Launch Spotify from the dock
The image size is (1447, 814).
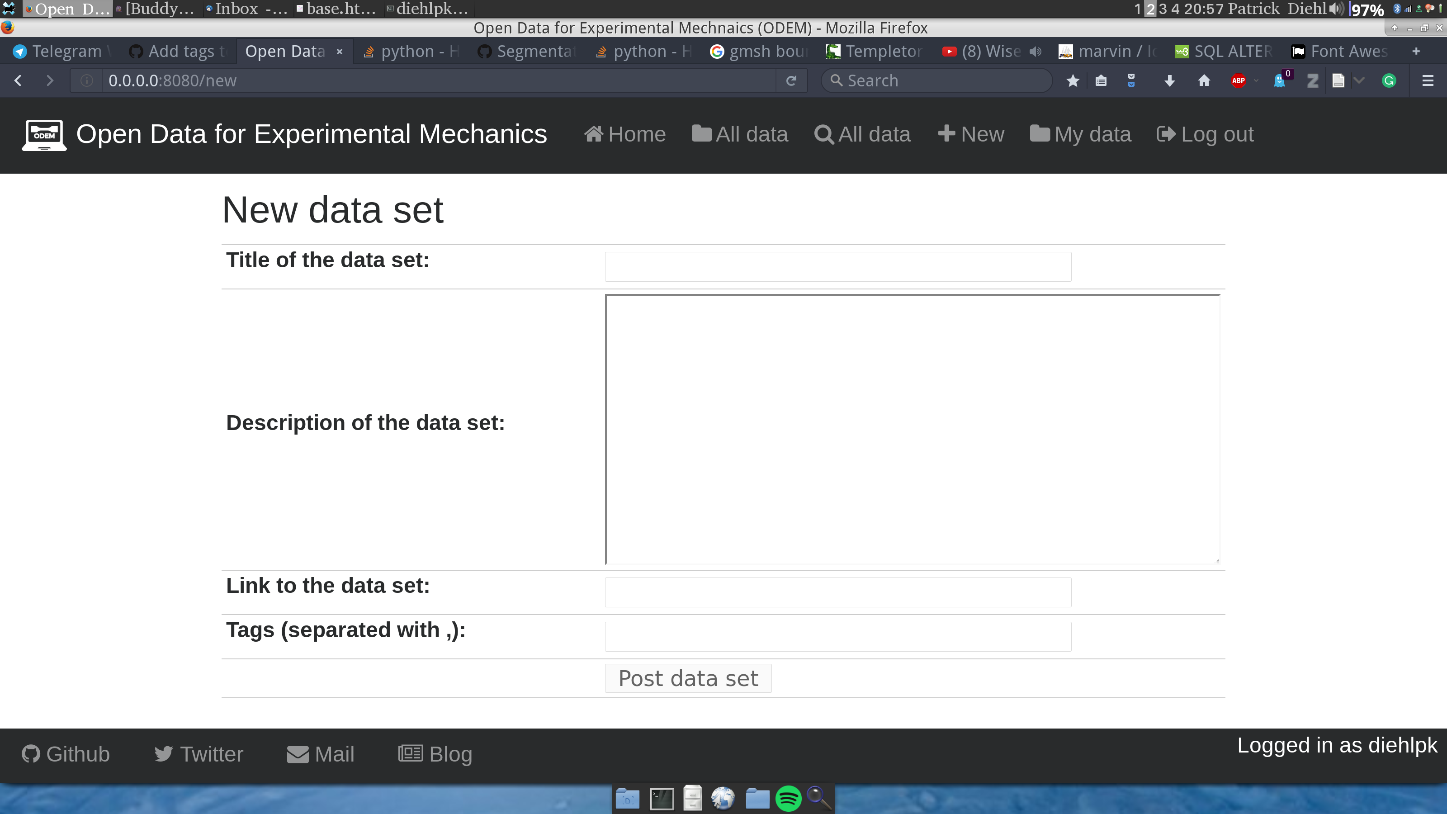(x=788, y=798)
